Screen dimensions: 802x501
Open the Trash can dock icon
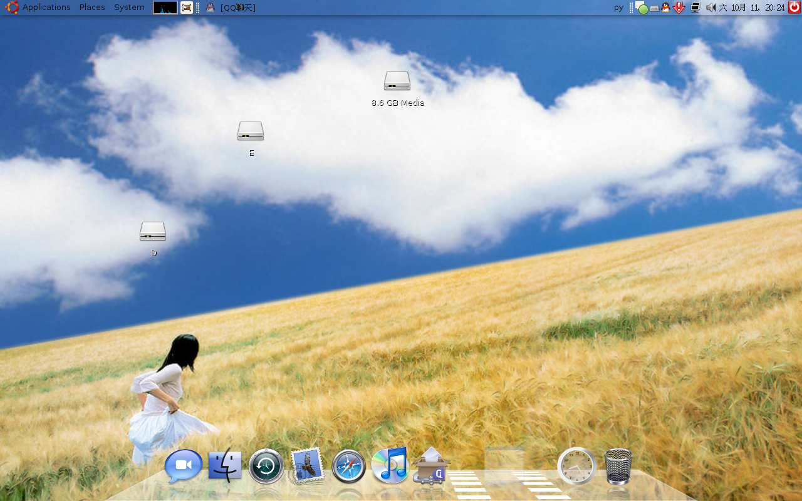click(x=618, y=467)
